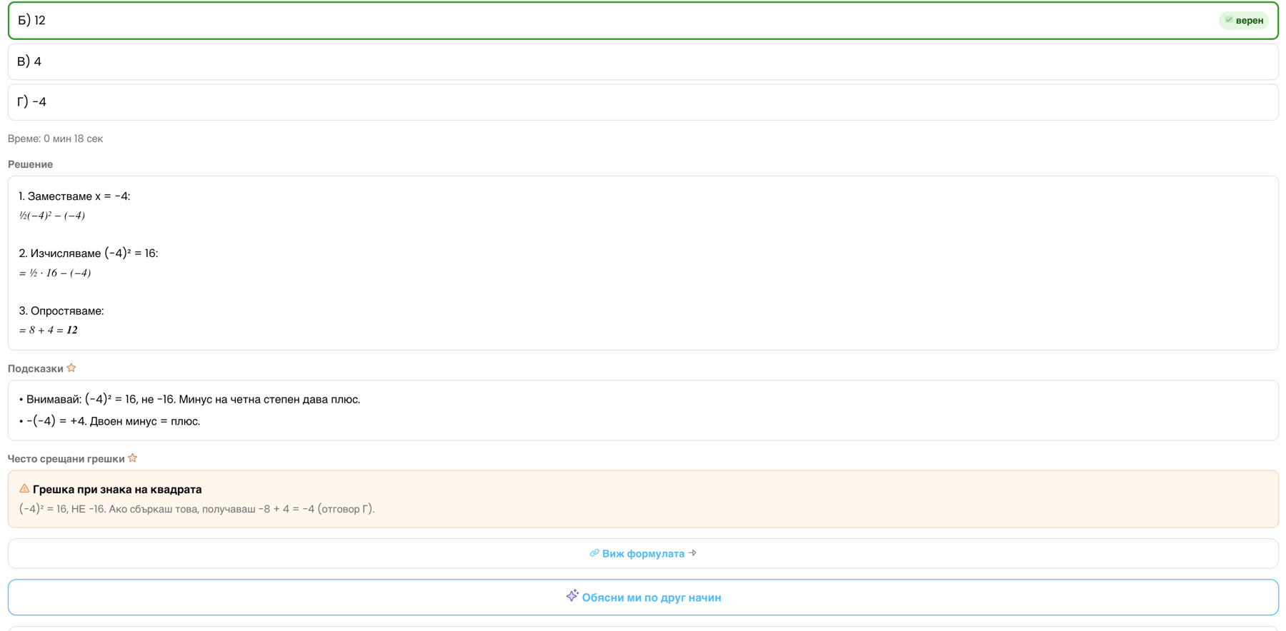1286x631 pixels.
Task: Select answer option Г) -4
Action: coord(643,102)
